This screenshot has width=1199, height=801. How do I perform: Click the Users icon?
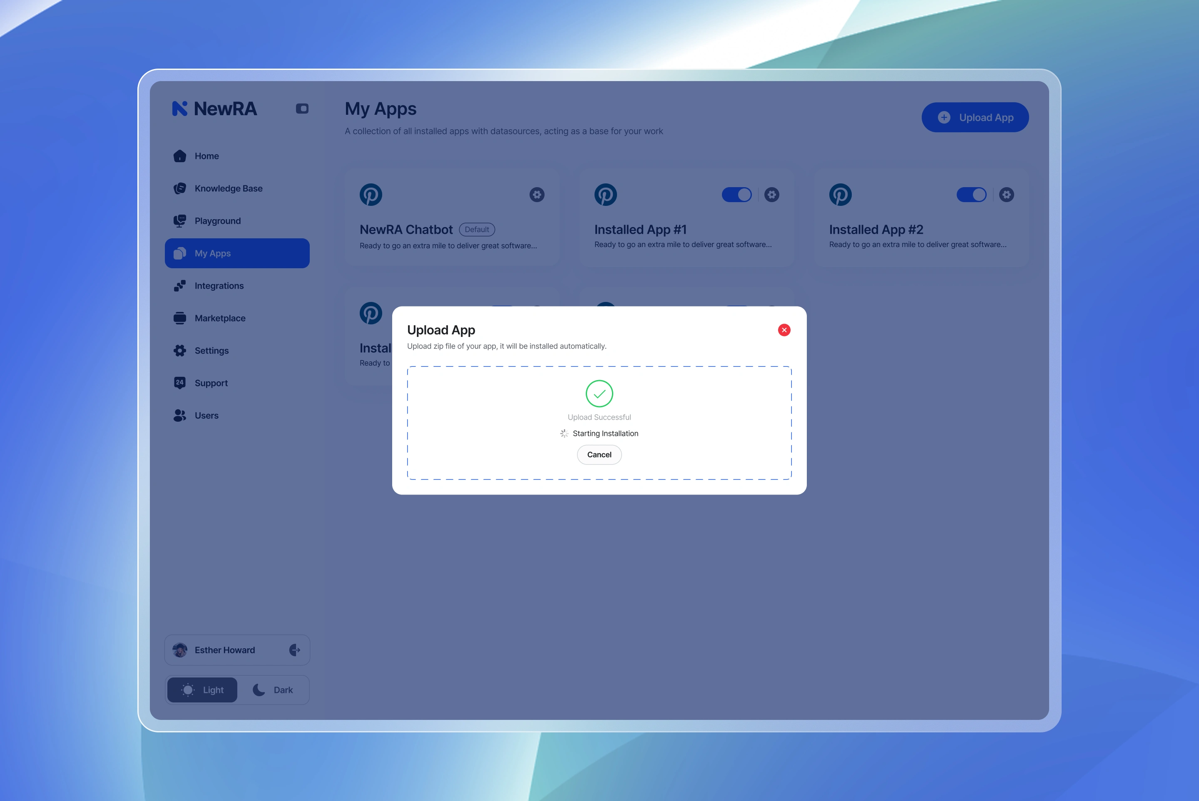pyautogui.click(x=179, y=415)
